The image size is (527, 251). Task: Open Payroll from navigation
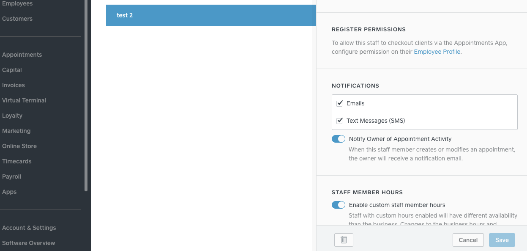(11, 177)
